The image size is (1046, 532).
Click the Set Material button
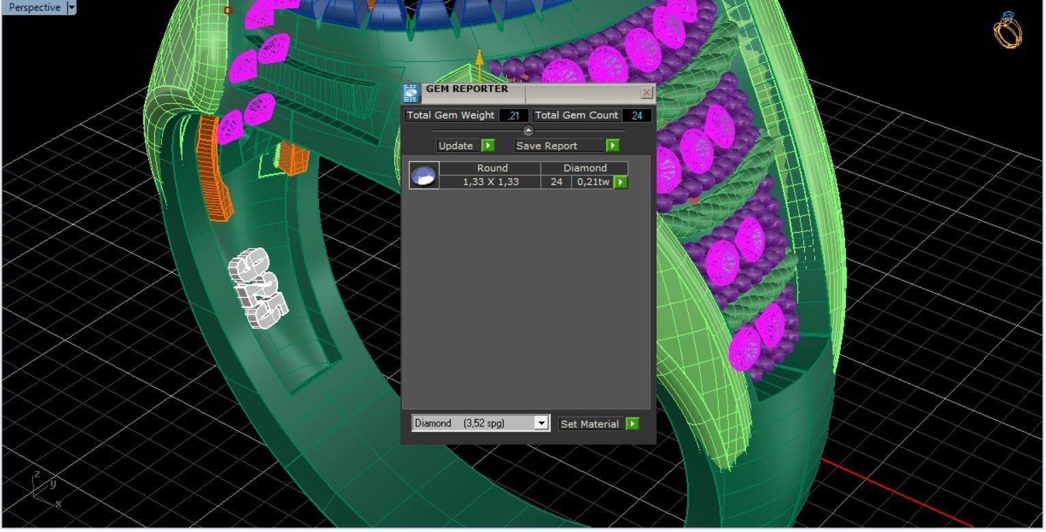[590, 423]
